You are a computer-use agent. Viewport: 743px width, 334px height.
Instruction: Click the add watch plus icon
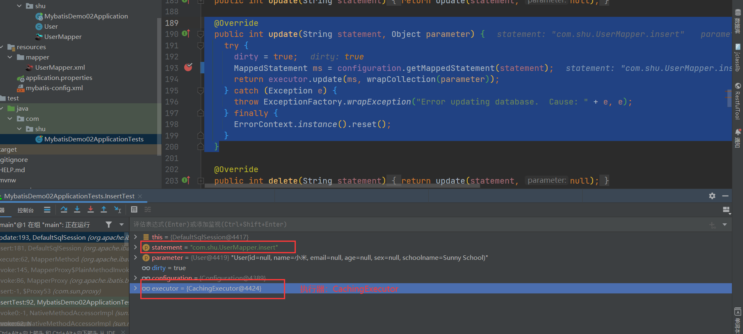point(712,225)
